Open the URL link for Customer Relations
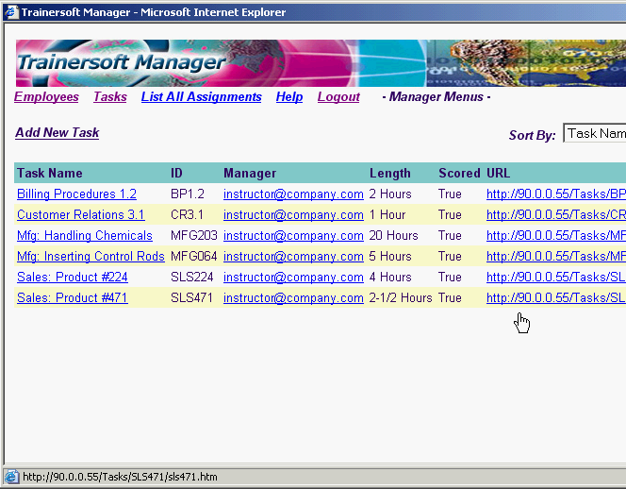The width and height of the screenshot is (626, 489). [x=555, y=214]
